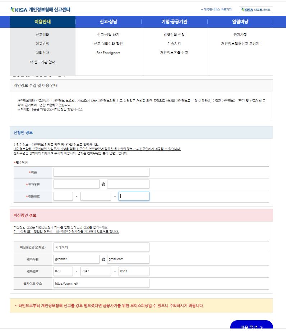This screenshot has height=331, width=286.
Task: Click respondent phone field with 6511
Action: tap(134, 271)
